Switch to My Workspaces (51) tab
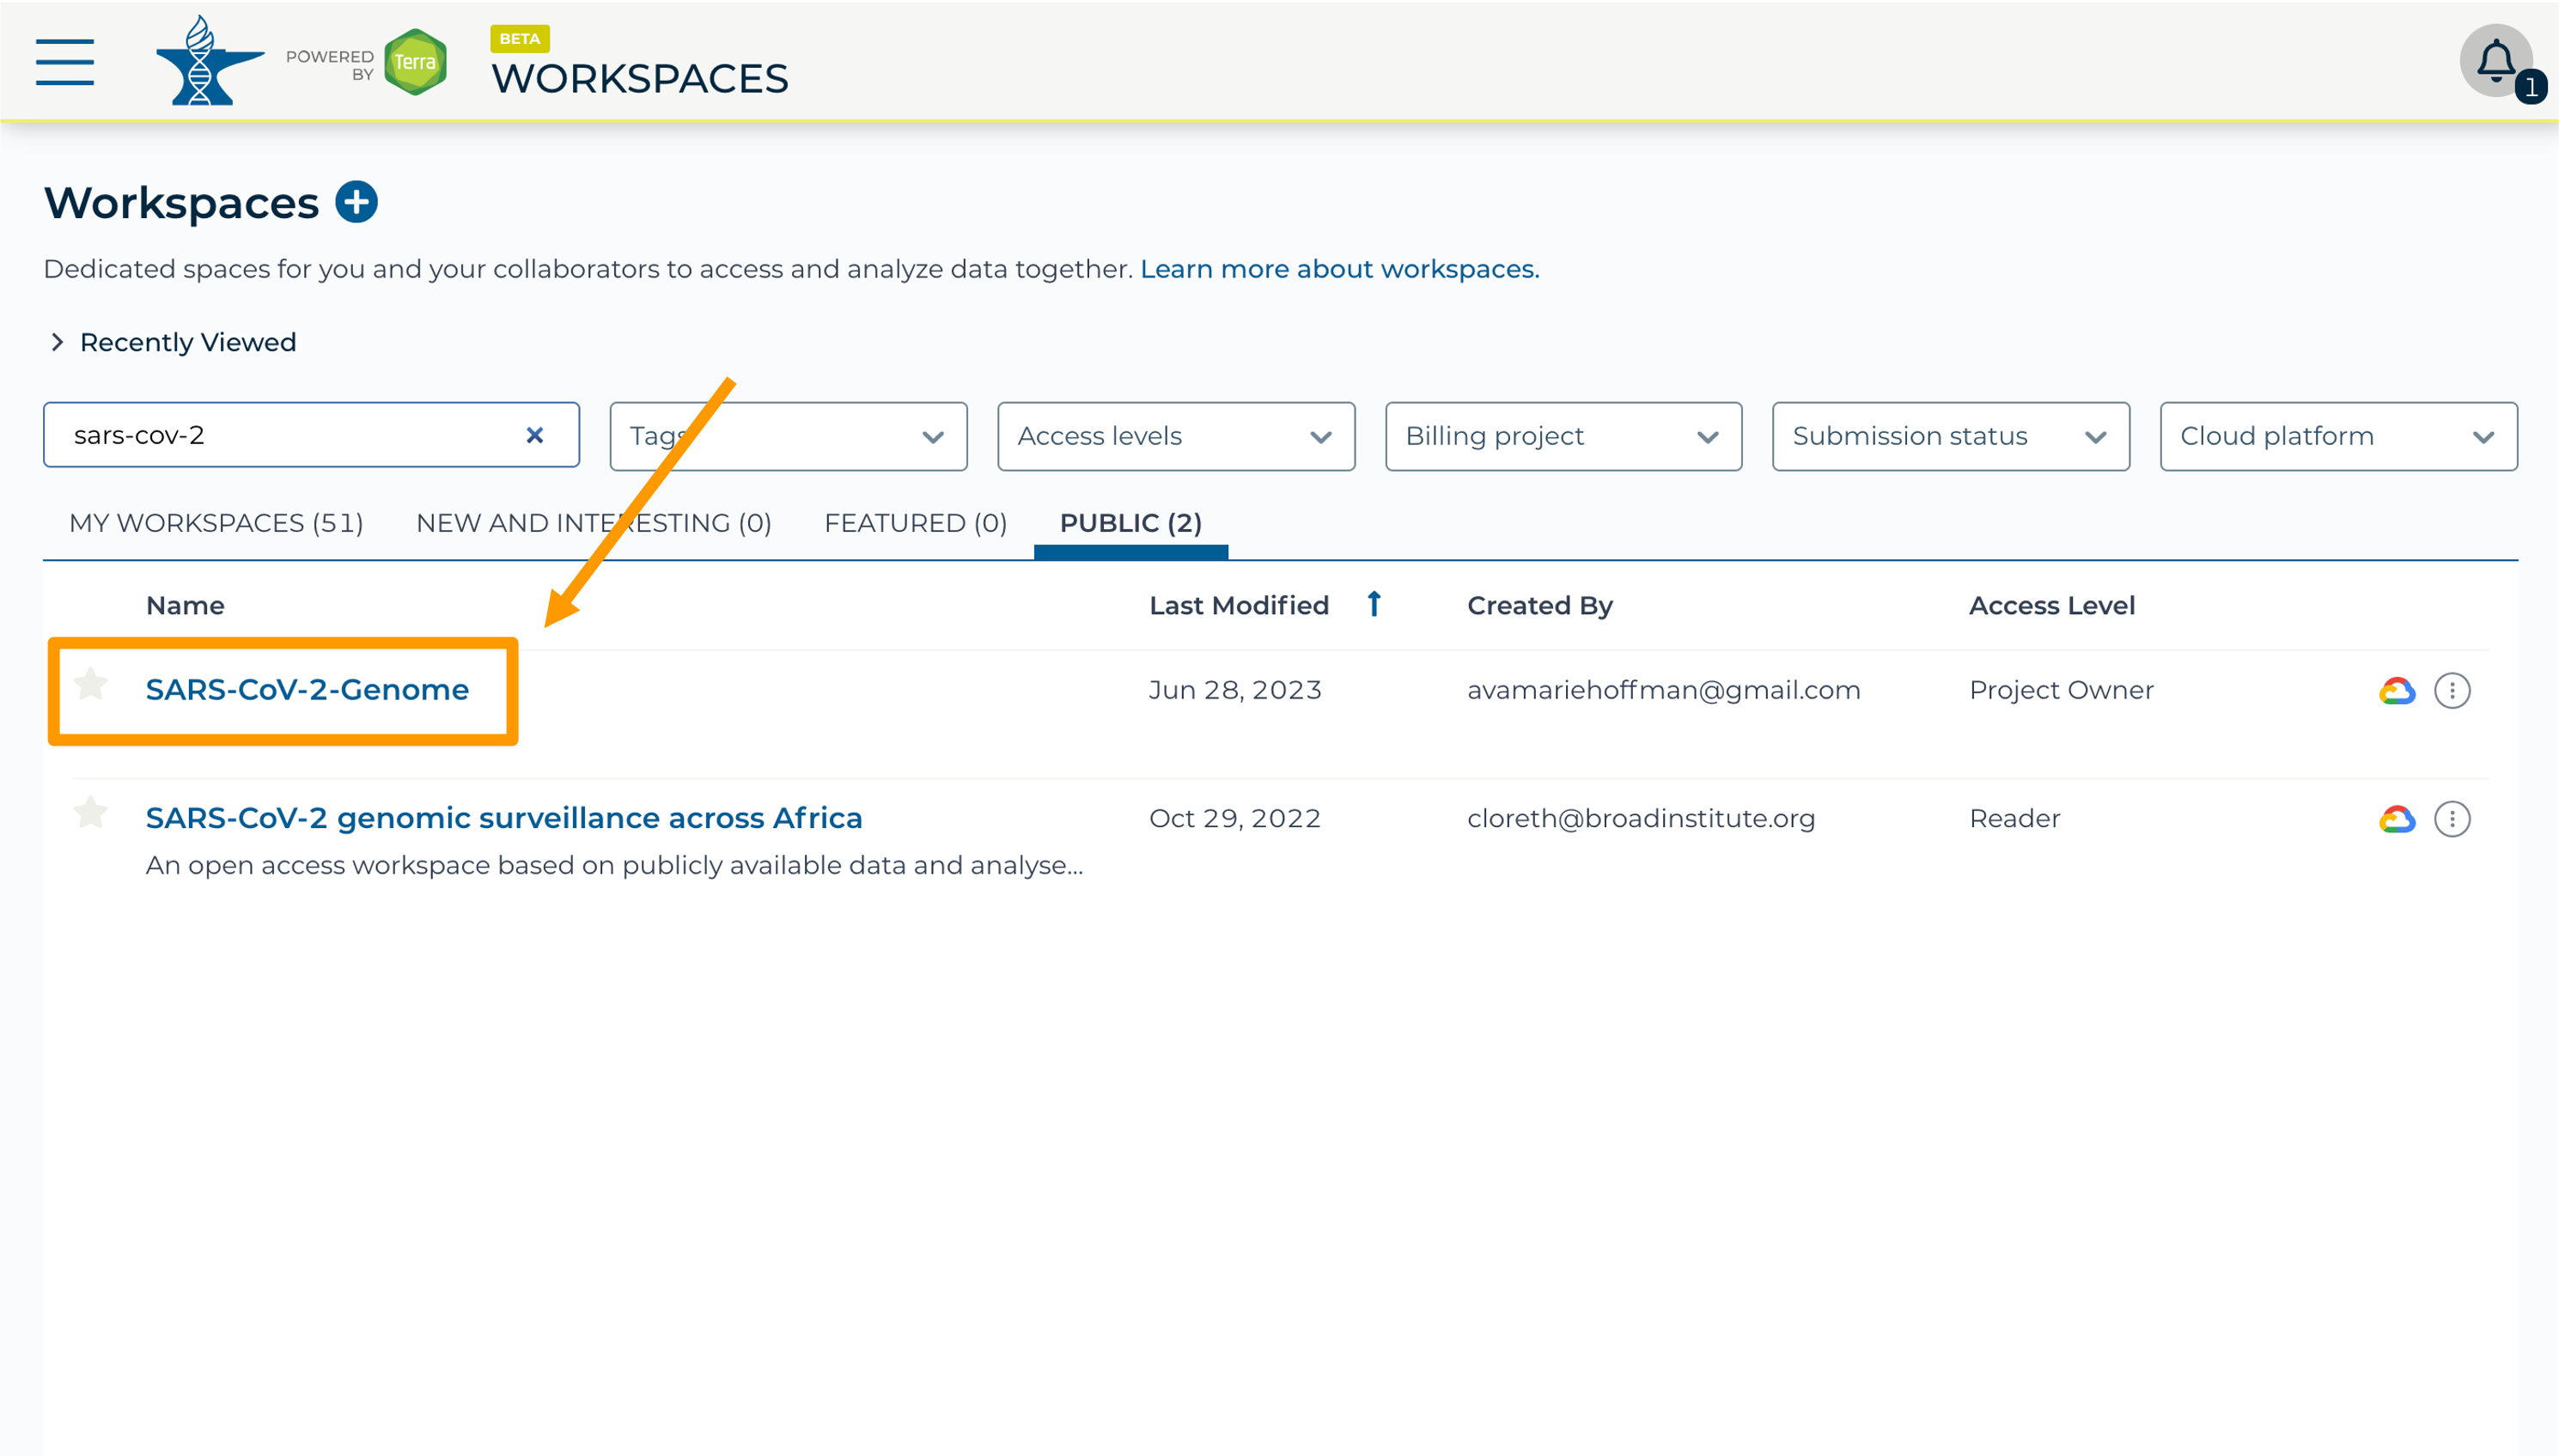2559x1456 pixels. pos(216,523)
